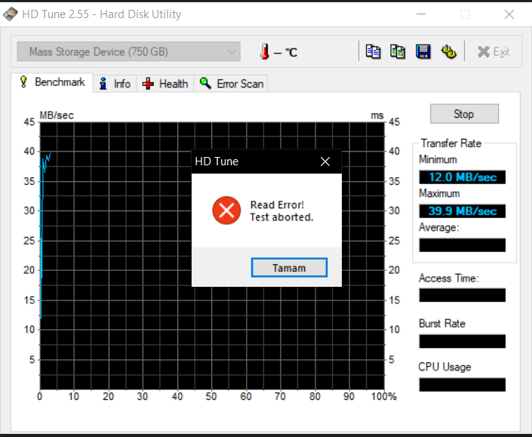Click the blue floppy disk save icon
Viewport: 532px width, 437px height.
tap(423, 52)
